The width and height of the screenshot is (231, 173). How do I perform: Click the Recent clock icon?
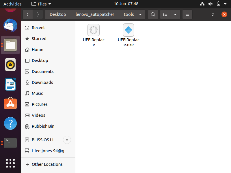pos(27,28)
